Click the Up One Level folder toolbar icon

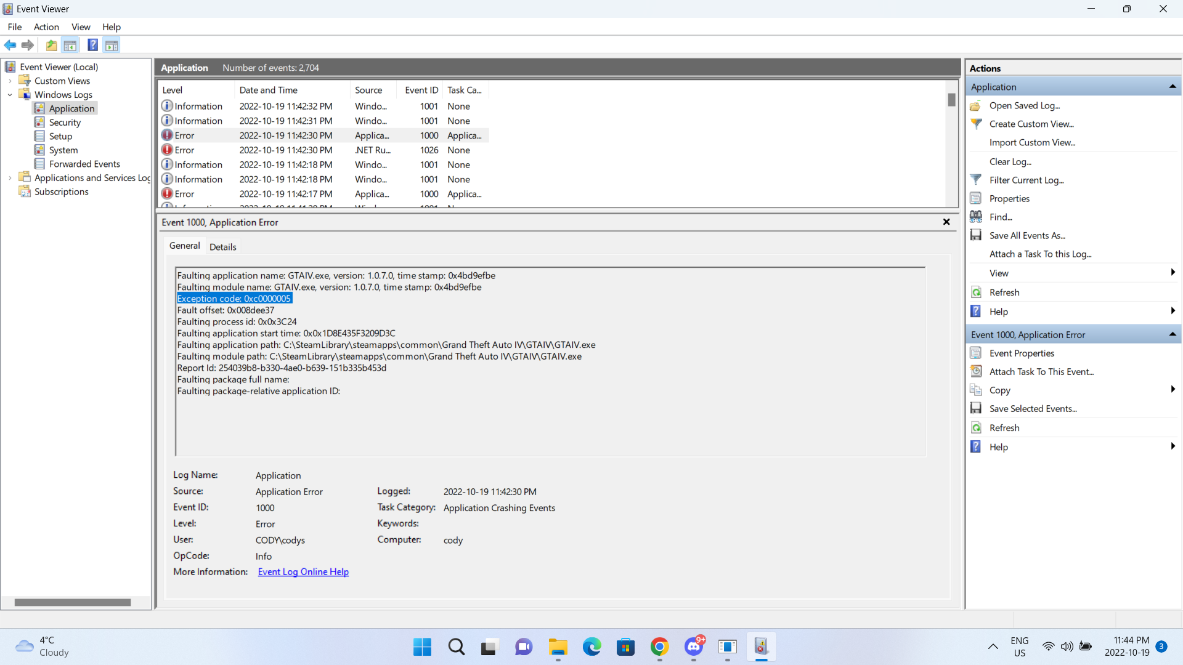[x=52, y=45]
